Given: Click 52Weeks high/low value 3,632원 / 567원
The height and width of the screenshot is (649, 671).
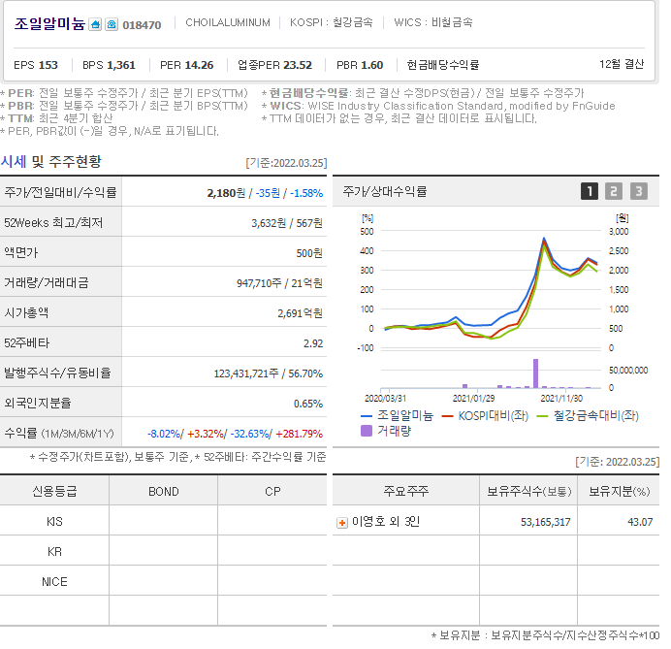Looking at the screenshot, I should (287, 223).
